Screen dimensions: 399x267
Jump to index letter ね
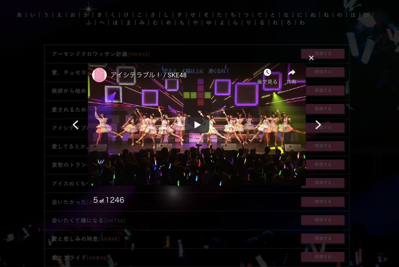click(326, 15)
